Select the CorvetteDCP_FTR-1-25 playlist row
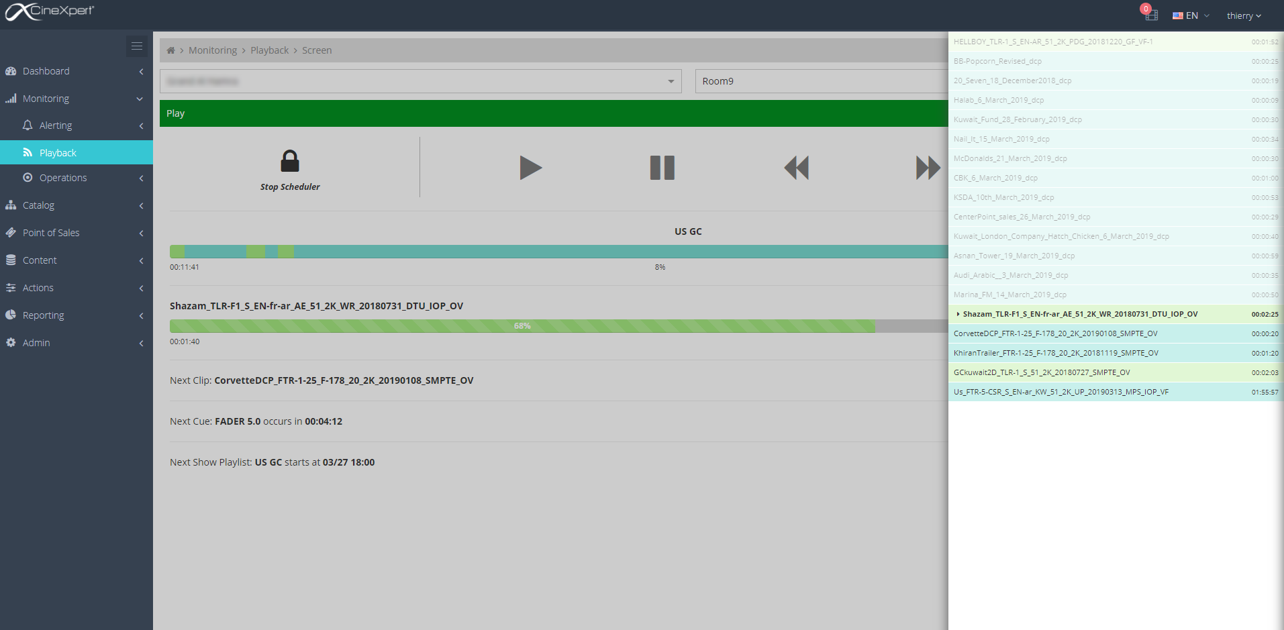The width and height of the screenshot is (1284, 630). point(1116,333)
